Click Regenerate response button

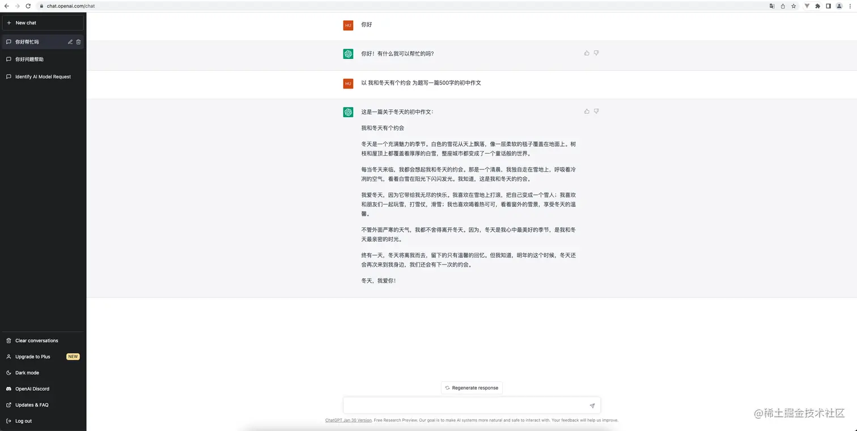(x=472, y=388)
